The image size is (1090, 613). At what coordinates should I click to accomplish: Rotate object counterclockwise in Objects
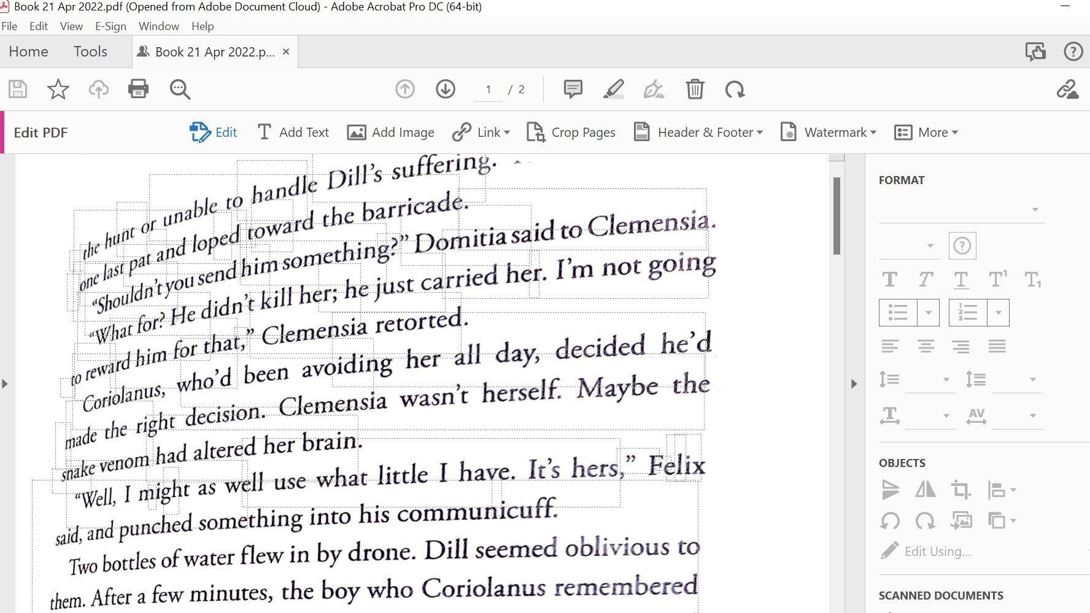pyautogui.click(x=890, y=521)
